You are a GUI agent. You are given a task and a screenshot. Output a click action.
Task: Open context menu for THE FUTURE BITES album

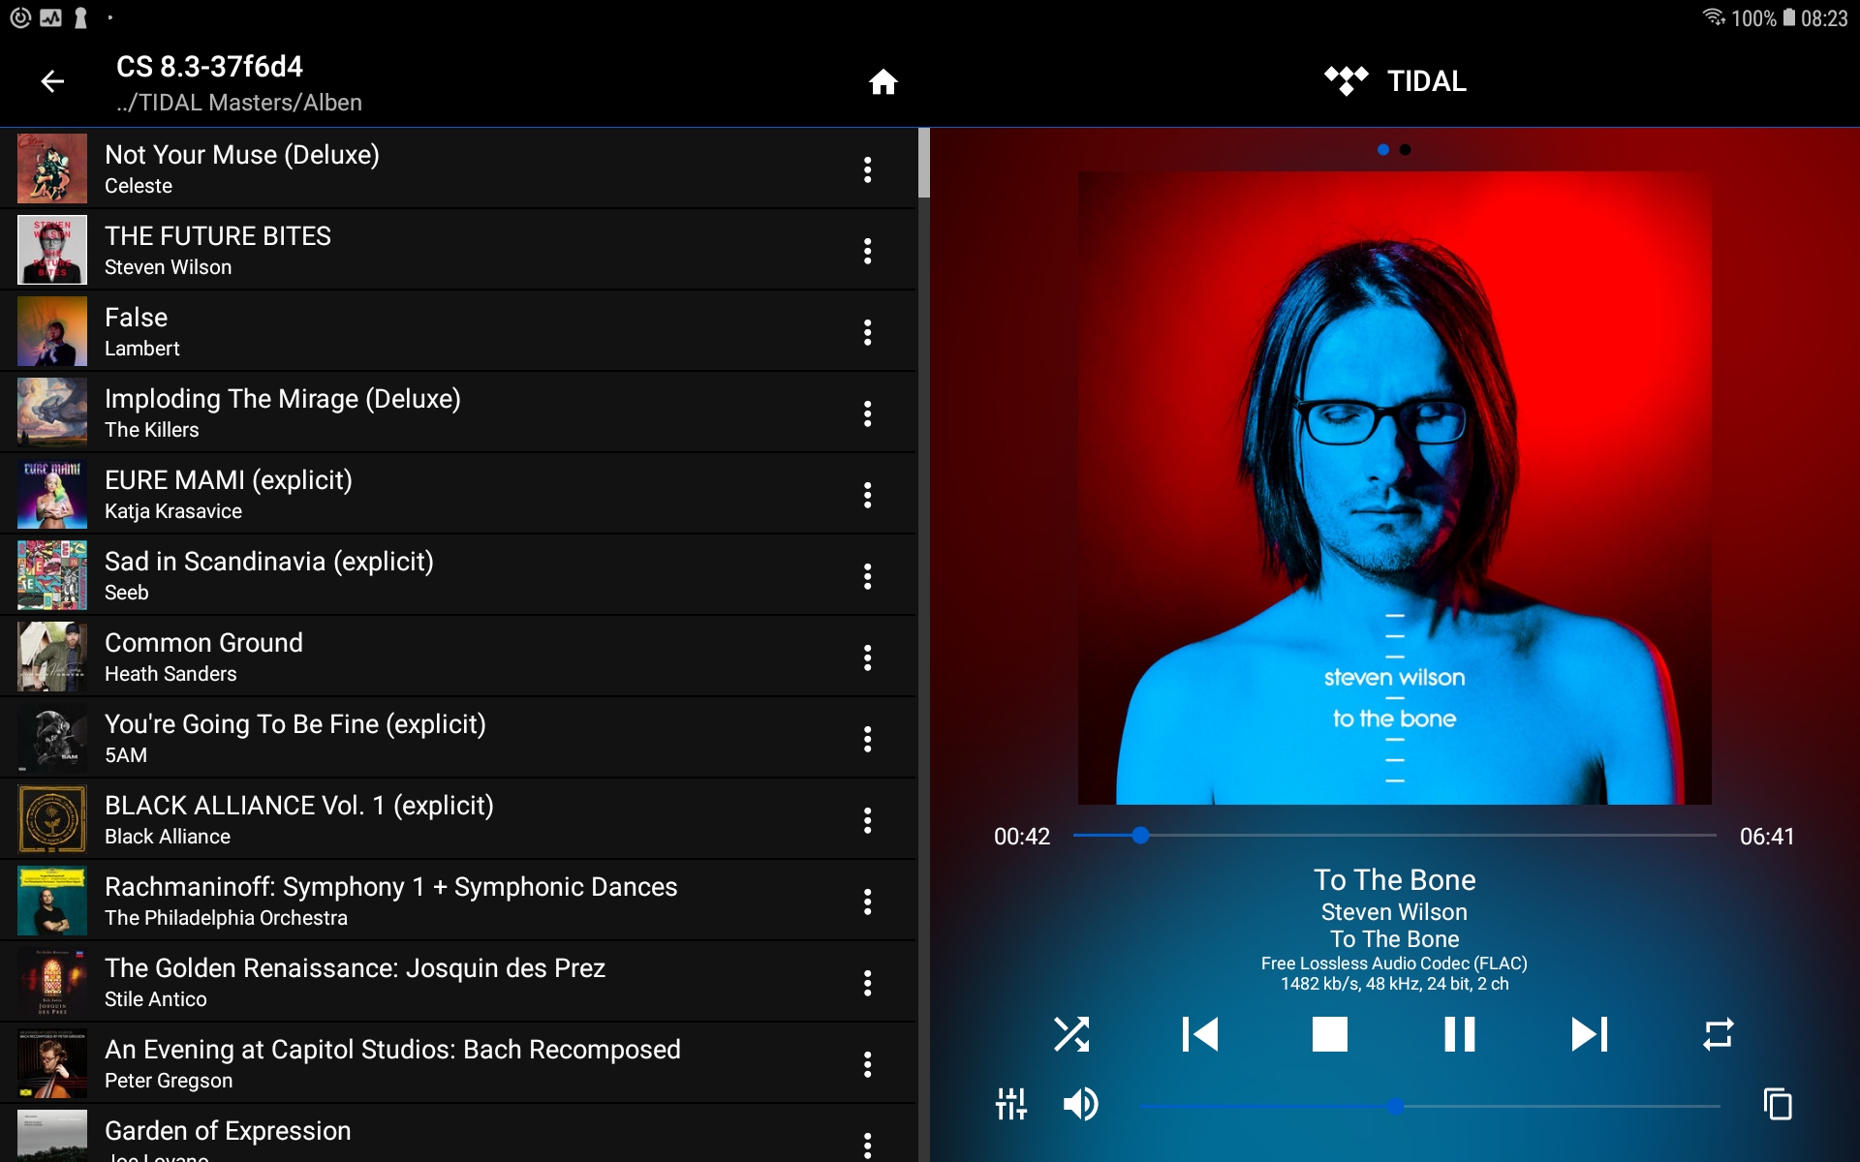point(868,252)
